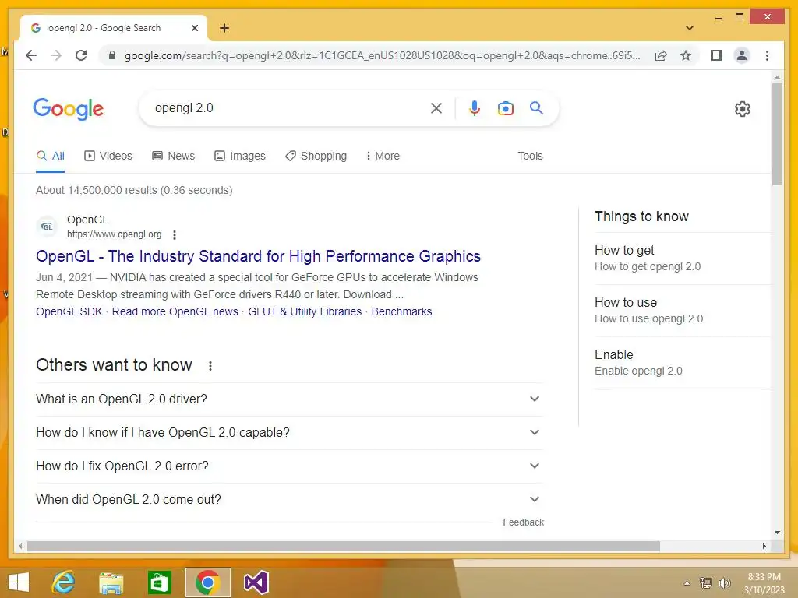The height and width of the screenshot is (598, 798).
Task: Open Chrome three-dot menu
Action: pyautogui.click(x=767, y=55)
